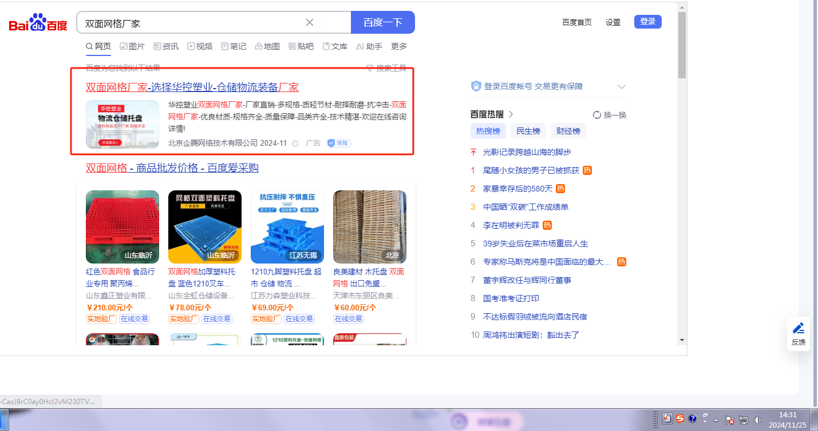
Task: Select the 热搜榜 tab
Action: pos(488,131)
